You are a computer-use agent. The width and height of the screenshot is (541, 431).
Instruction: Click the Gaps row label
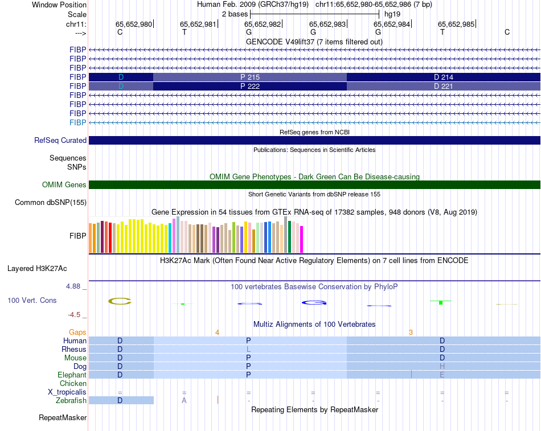pyautogui.click(x=77, y=333)
